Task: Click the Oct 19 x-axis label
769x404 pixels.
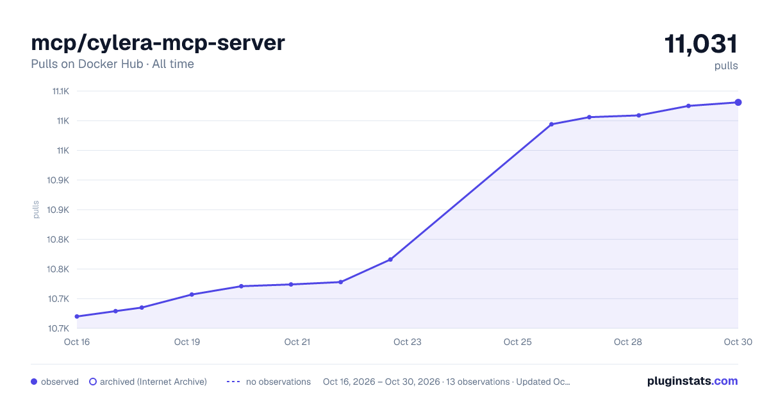Action: click(x=187, y=342)
